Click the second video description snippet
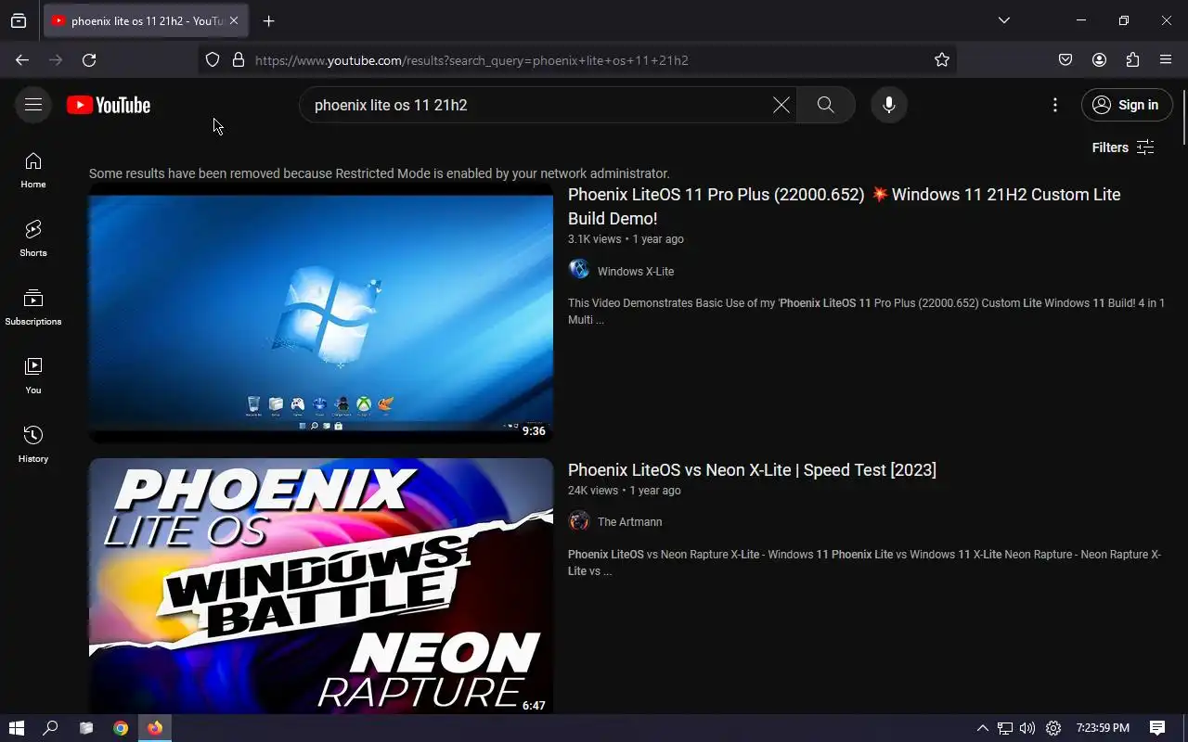This screenshot has width=1188, height=742. coord(864,563)
